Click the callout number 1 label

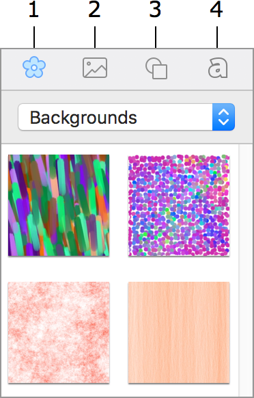pyautogui.click(x=33, y=10)
